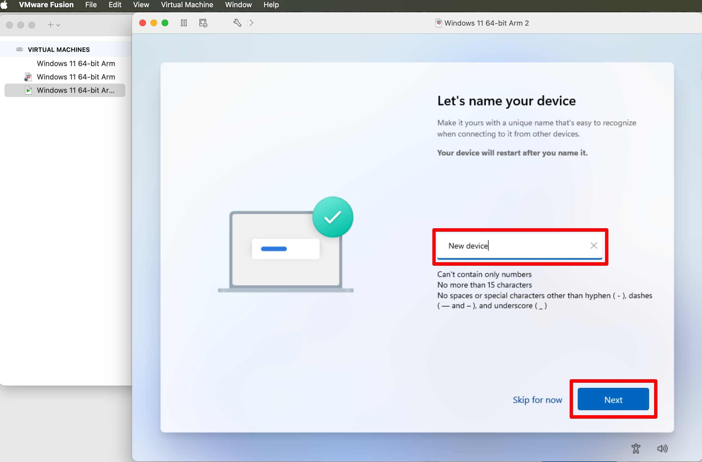The width and height of the screenshot is (702, 462).
Task: Select second Windows 11 64-bit Arm VM
Action: click(x=76, y=77)
